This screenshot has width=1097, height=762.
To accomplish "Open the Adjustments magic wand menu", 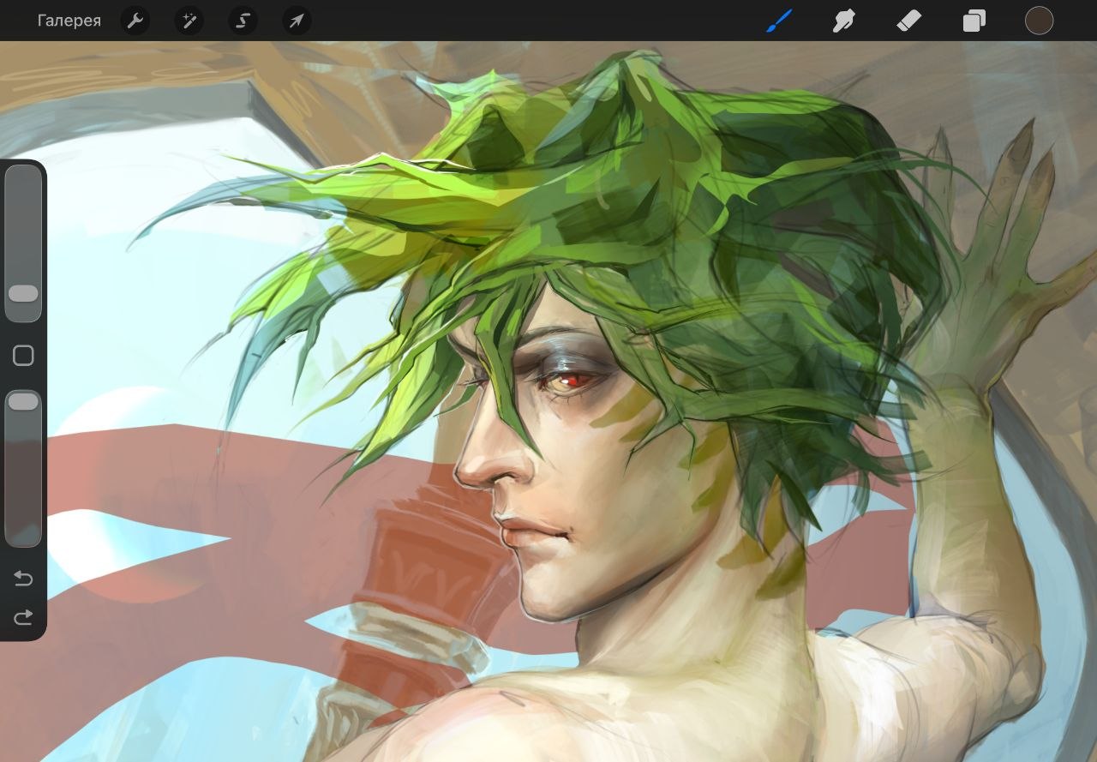I will click(189, 21).
